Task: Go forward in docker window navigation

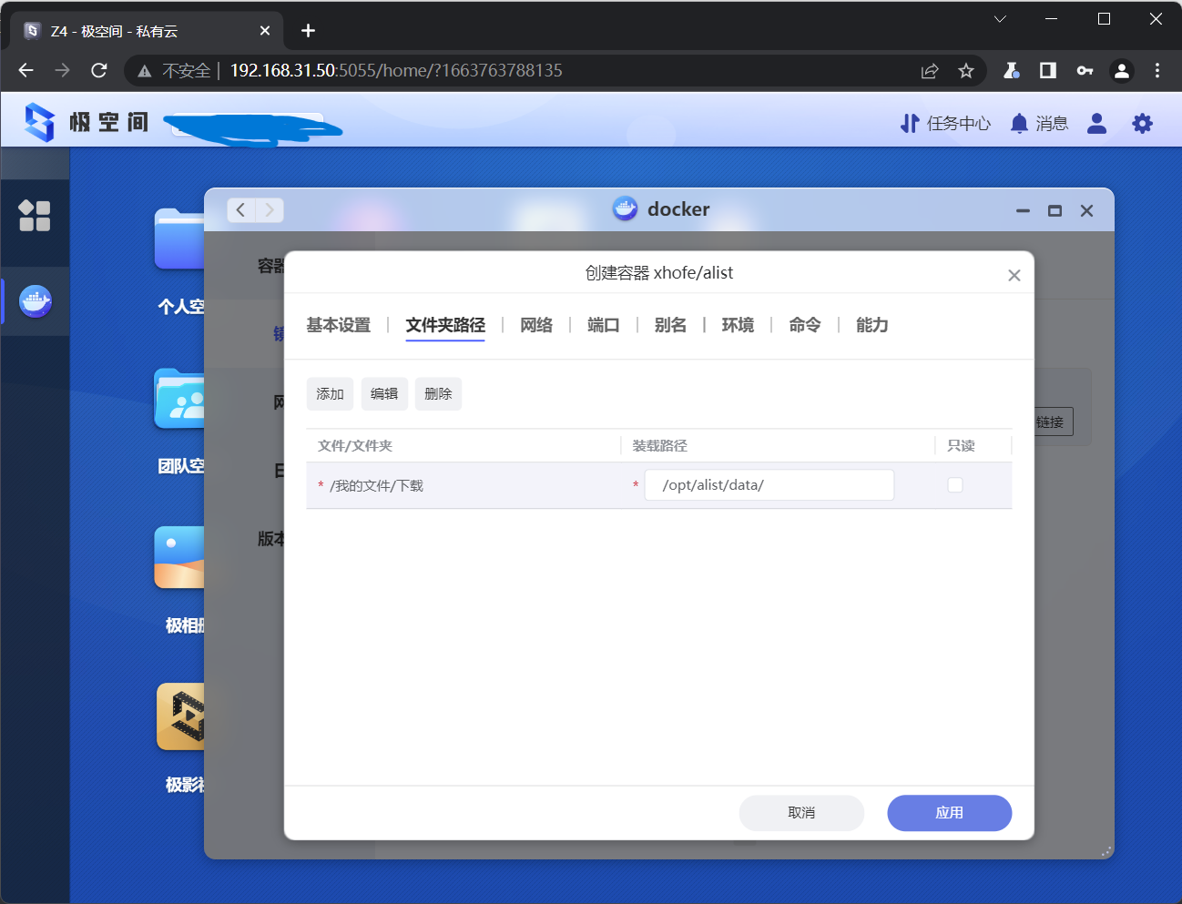Action: [x=270, y=210]
